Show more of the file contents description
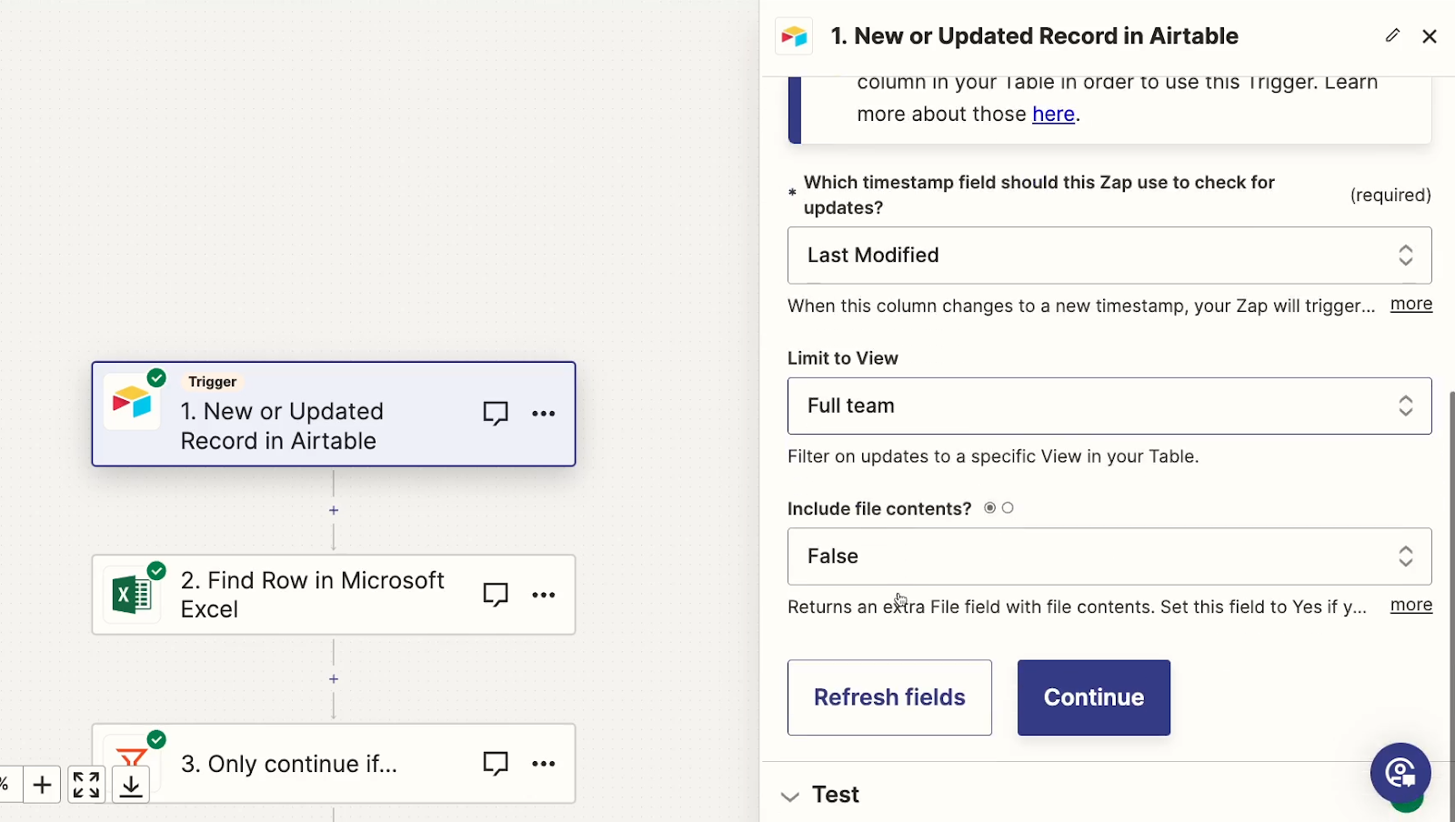The image size is (1455, 822). point(1411,606)
